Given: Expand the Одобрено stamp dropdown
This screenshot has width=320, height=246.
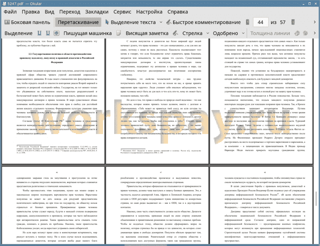Looking at the screenshot, I should (243, 33).
